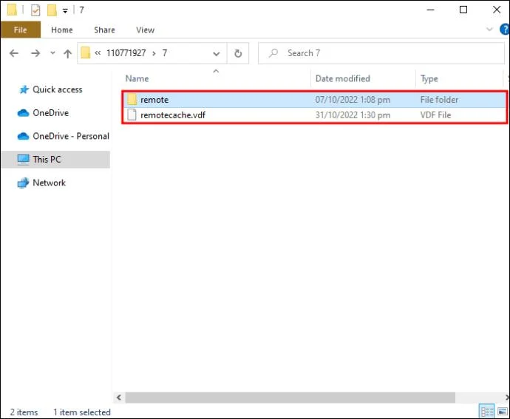Click the 7 segment in address bar

pos(165,53)
